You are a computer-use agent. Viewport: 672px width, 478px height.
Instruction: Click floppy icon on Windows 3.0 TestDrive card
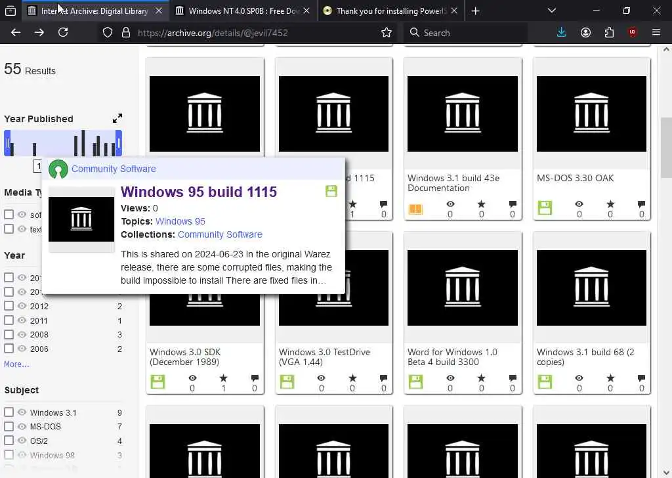[x=287, y=381]
